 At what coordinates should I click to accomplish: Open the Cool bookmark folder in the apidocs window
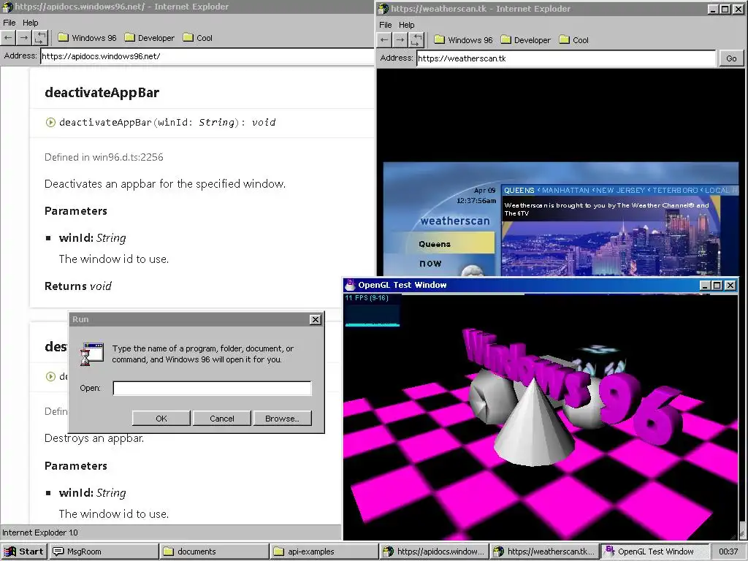click(x=198, y=38)
